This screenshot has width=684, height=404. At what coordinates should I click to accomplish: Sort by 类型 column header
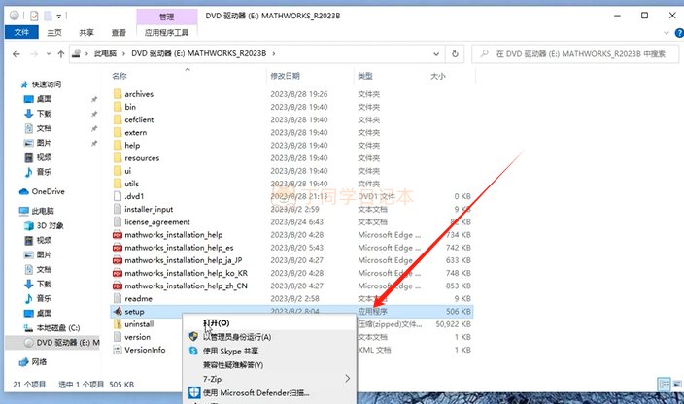click(365, 76)
